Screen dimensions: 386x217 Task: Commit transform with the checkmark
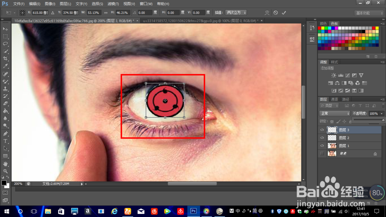(x=284, y=13)
